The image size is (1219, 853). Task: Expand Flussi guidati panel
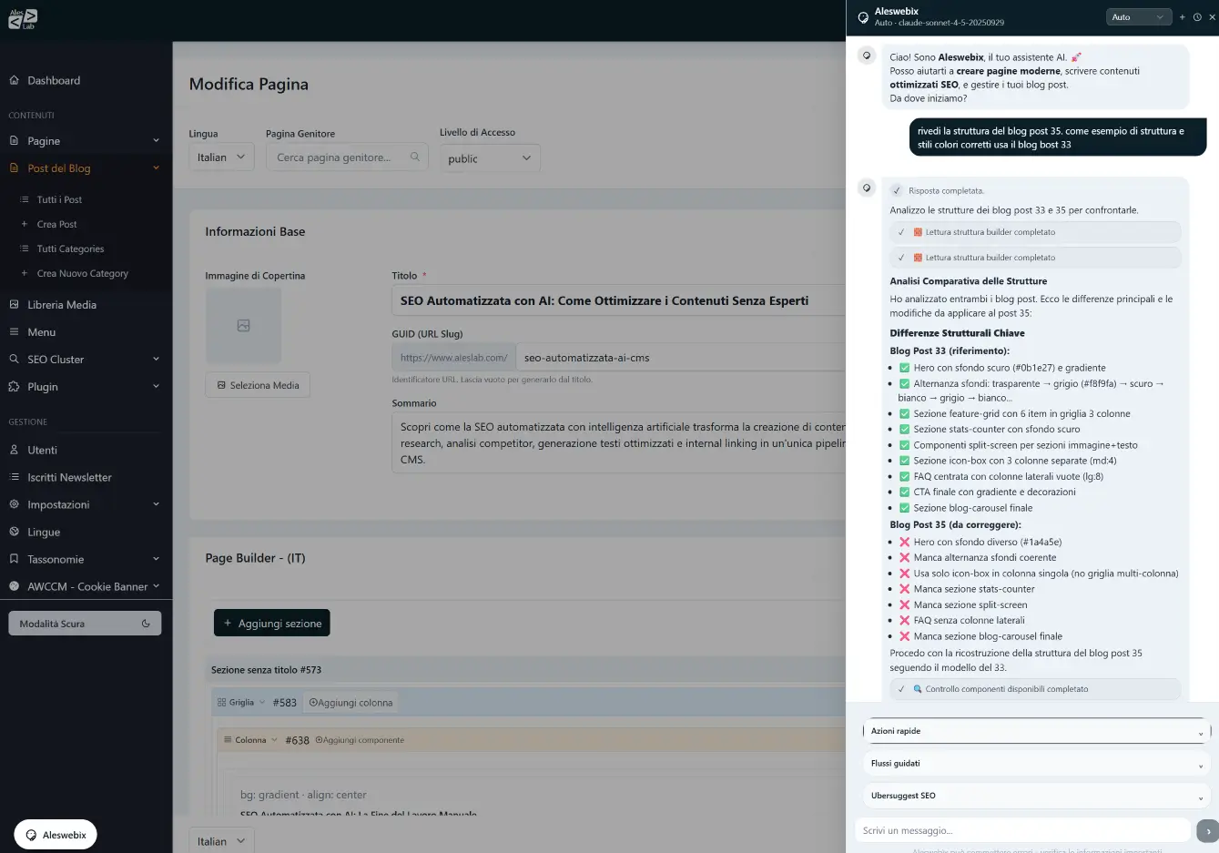pos(1036,763)
